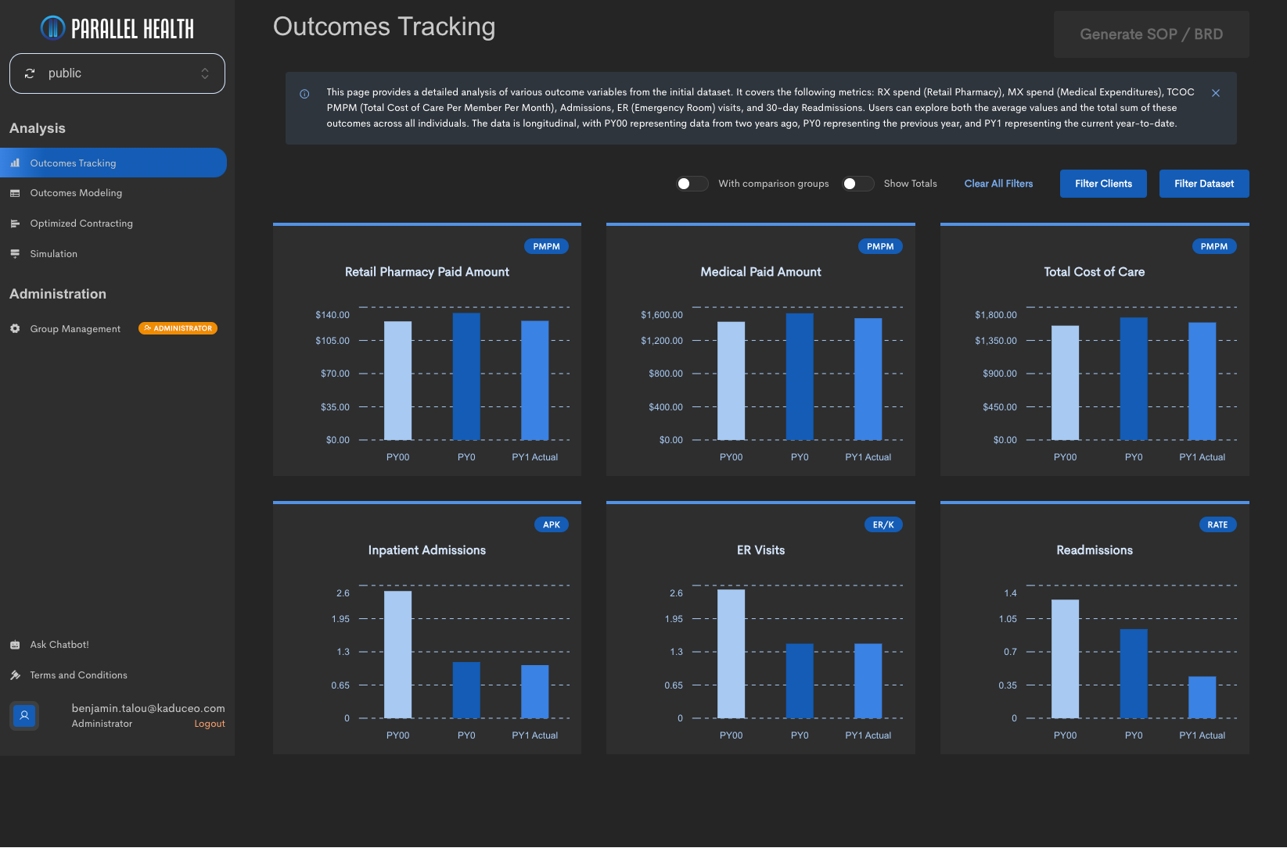Screen dimensions: 1287x848
Task: Click PY00 bar in Retail Pharmacy chart
Action: [x=397, y=381]
